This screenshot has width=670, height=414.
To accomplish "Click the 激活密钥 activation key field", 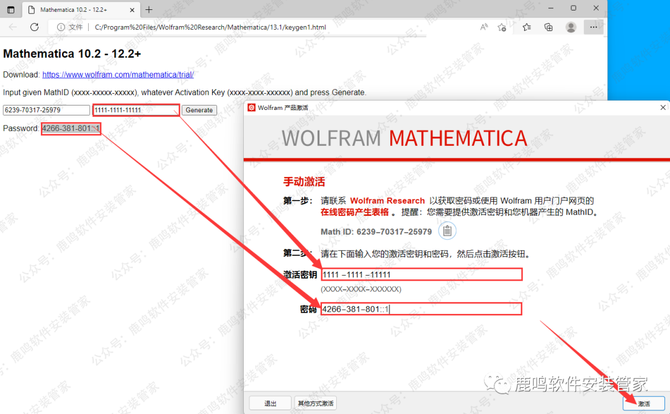I will 421,274.
